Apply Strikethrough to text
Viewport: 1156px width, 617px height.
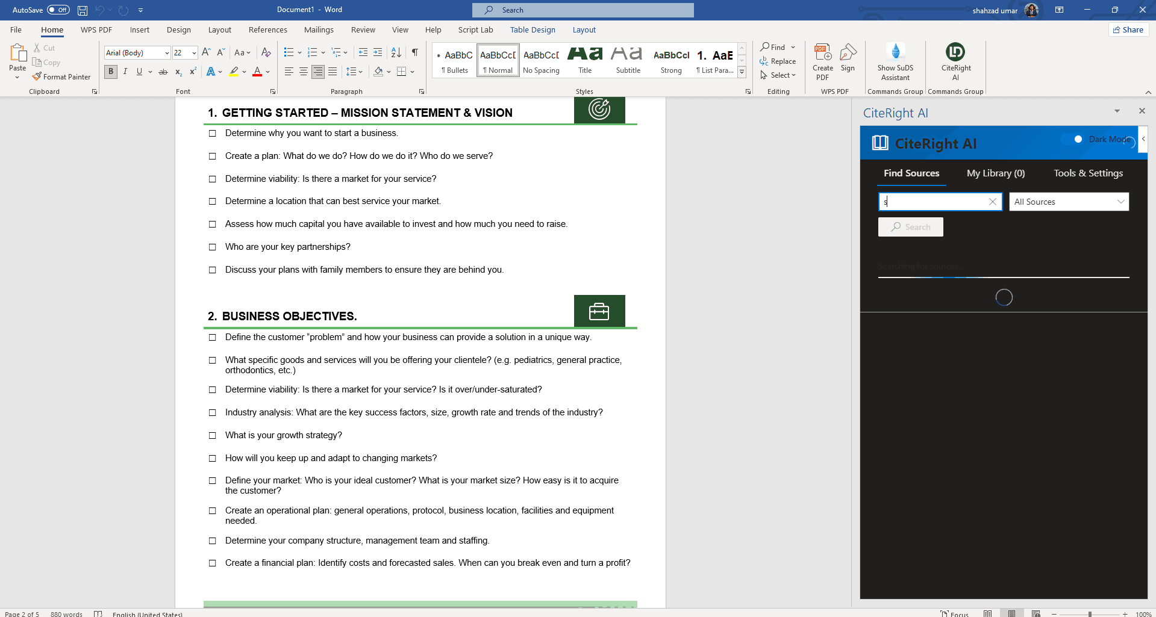163,72
